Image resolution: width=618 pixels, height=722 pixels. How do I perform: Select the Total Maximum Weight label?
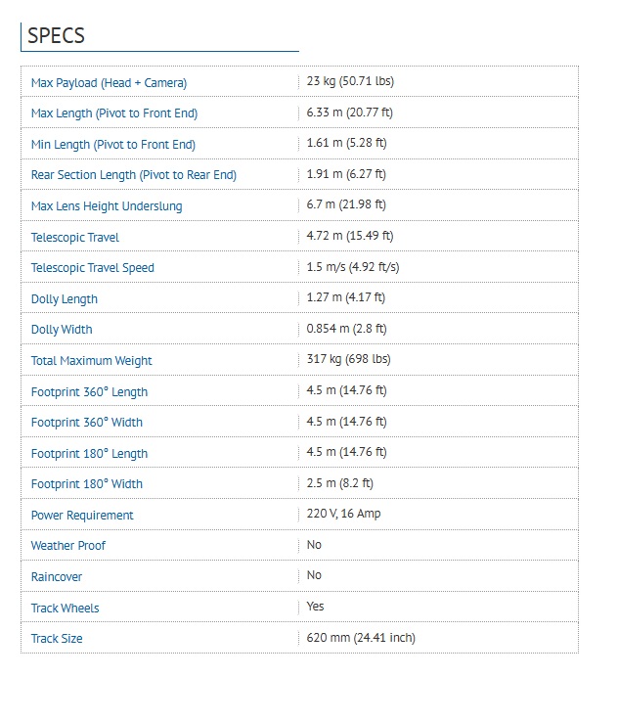pyautogui.click(x=92, y=361)
